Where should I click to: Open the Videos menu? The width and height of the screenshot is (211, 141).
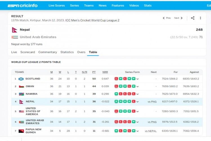134,6
